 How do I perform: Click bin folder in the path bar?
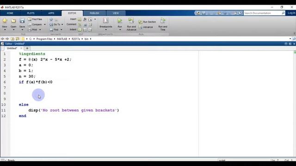86,39
